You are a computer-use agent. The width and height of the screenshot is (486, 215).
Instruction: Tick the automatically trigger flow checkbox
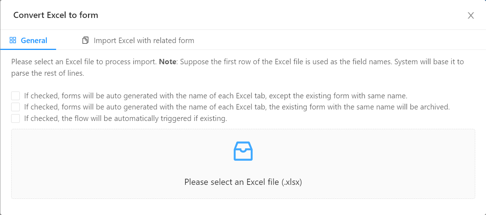click(15, 118)
